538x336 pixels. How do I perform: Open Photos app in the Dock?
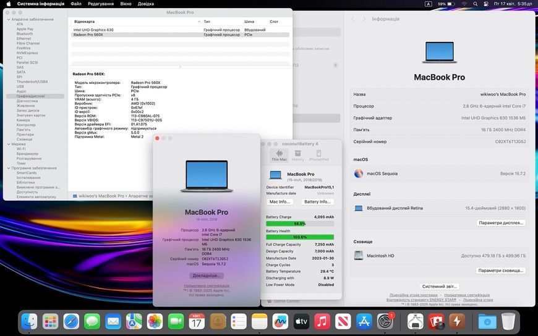(155, 322)
